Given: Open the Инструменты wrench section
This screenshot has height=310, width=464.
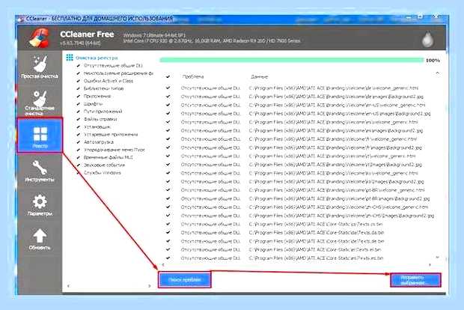Looking at the screenshot, I should [40, 171].
